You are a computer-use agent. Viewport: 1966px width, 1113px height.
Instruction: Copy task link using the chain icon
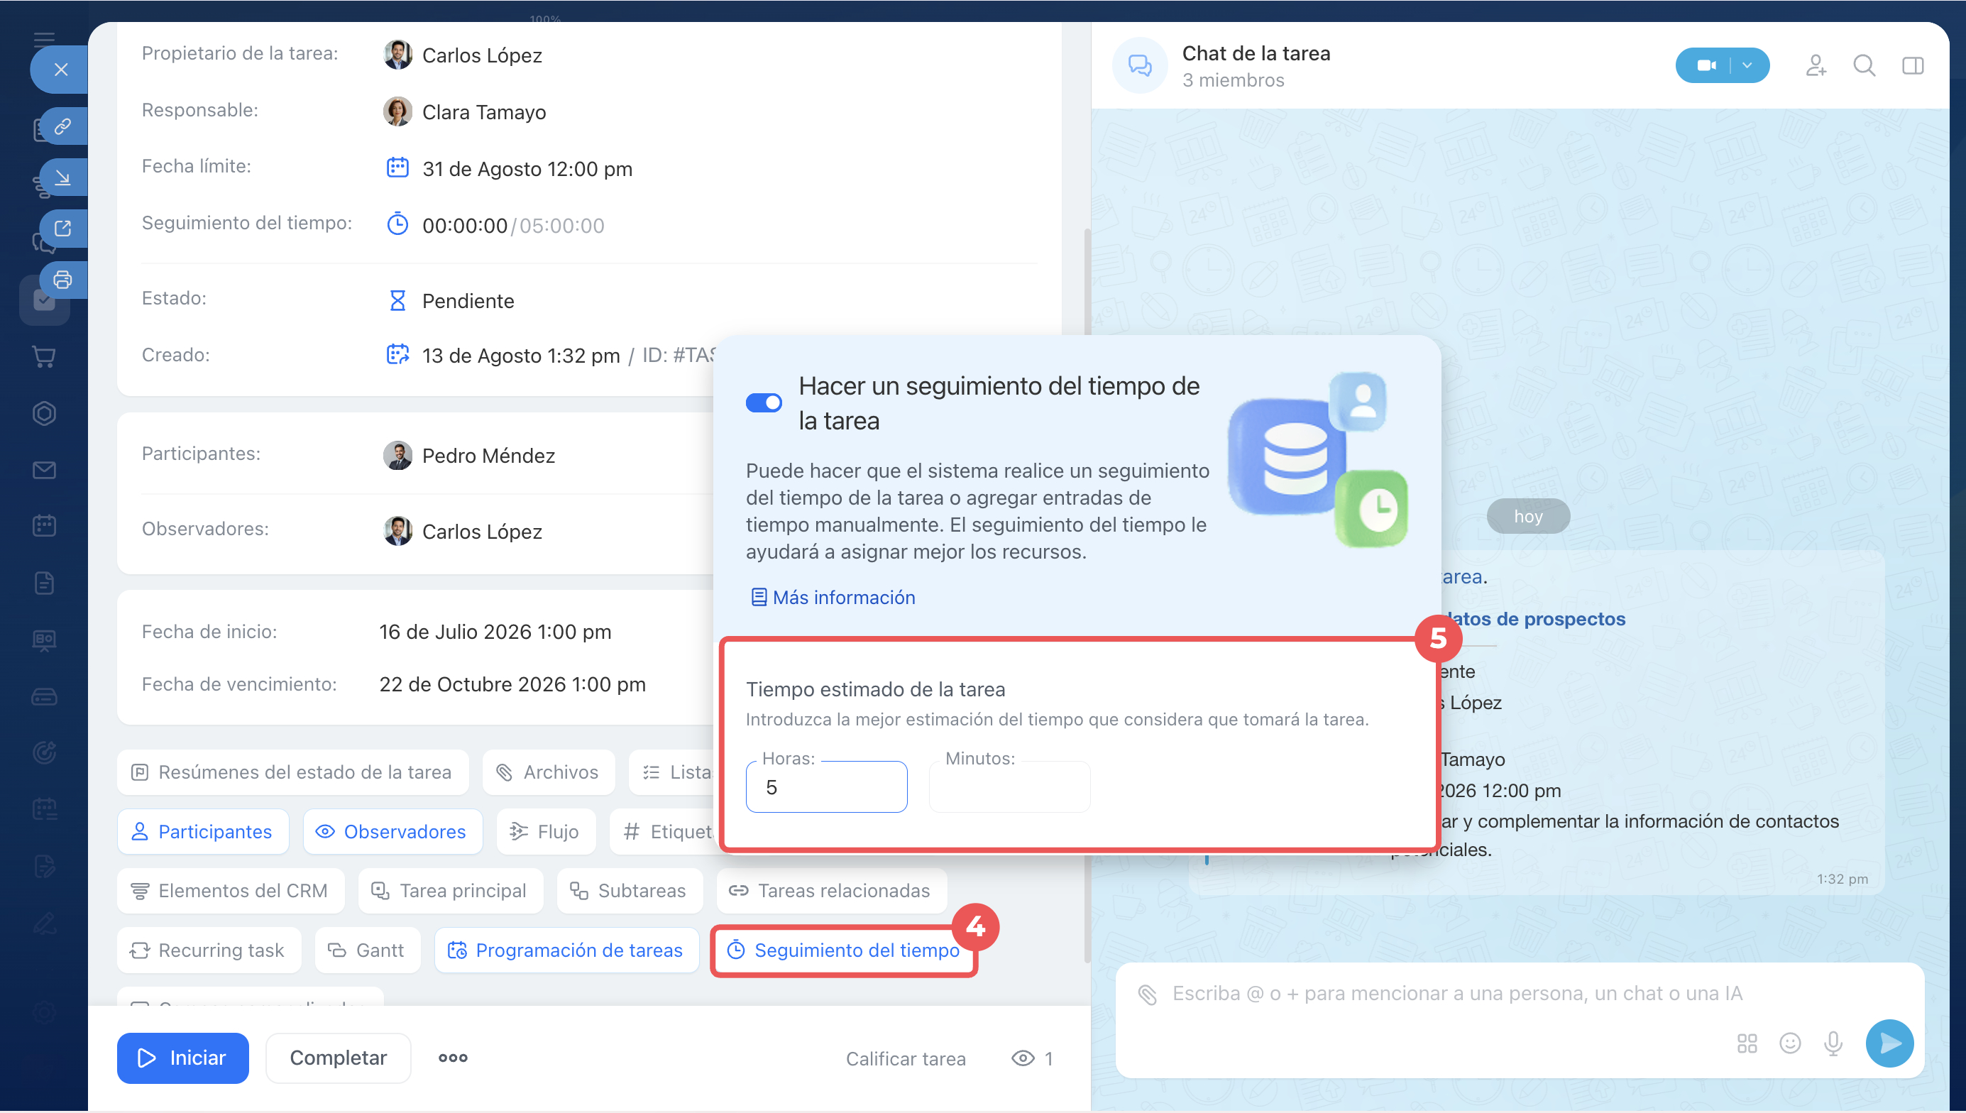pyautogui.click(x=62, y=126)
